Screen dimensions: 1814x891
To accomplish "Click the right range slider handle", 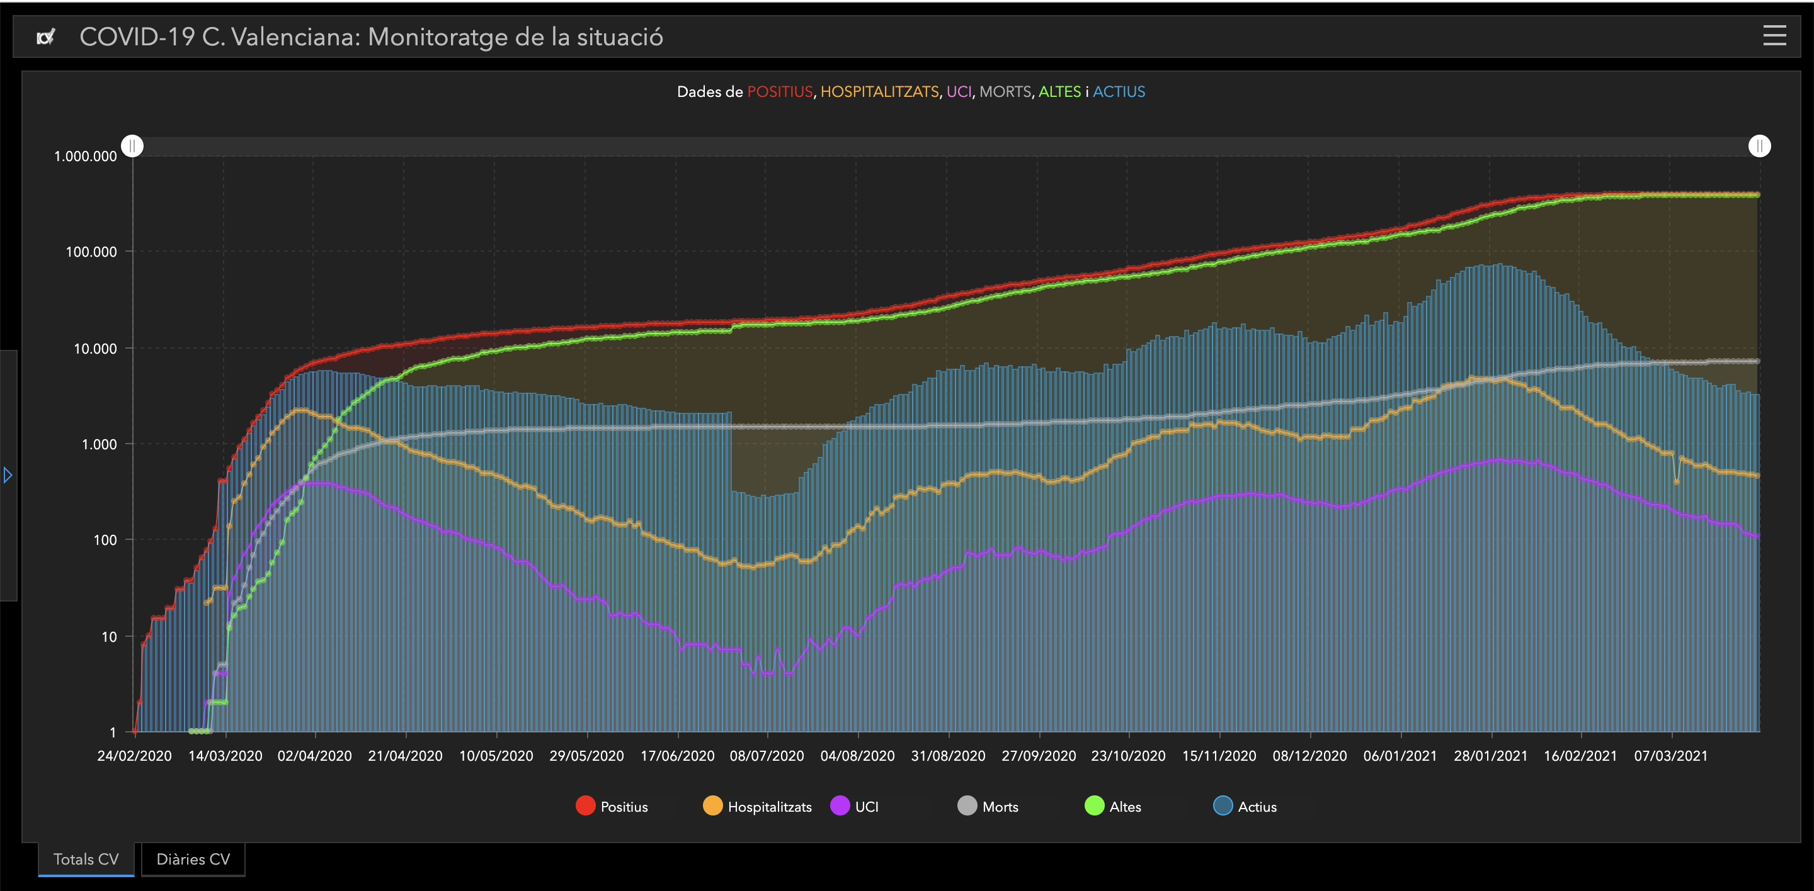I will 1759,146.
